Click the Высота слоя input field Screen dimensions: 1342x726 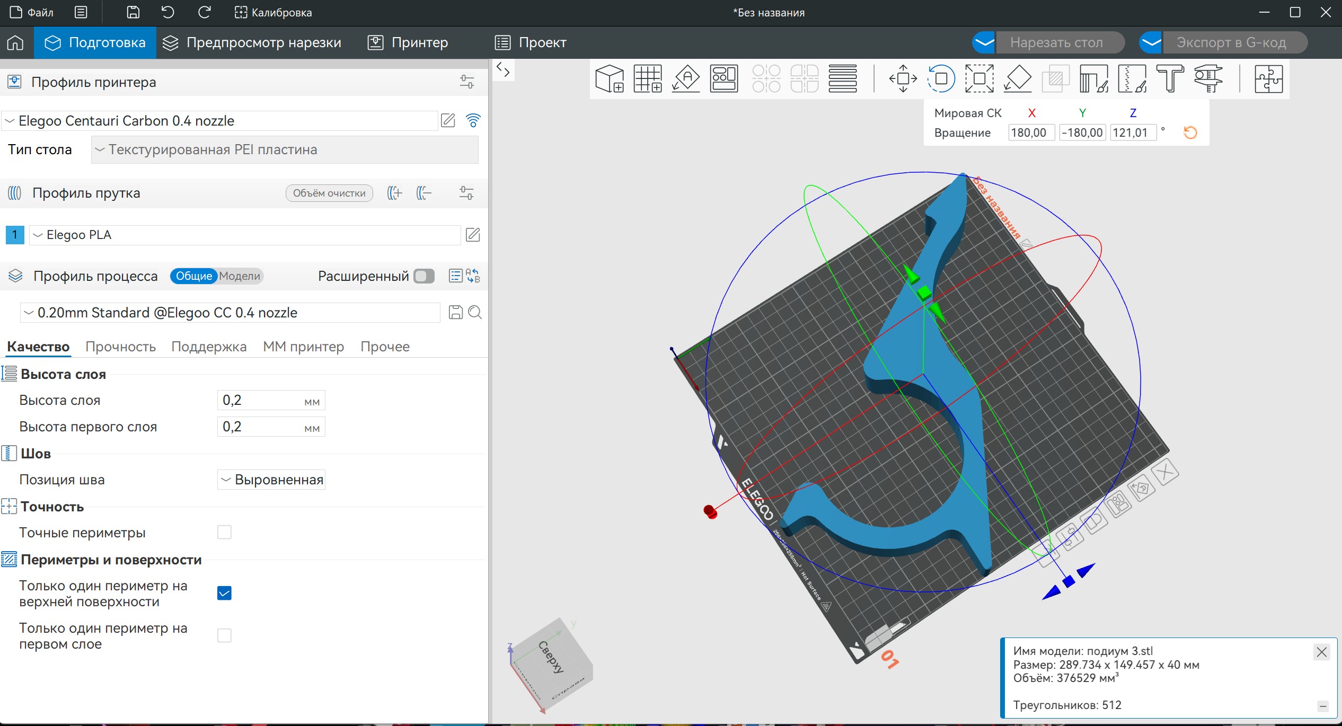[x=260, y=400]
